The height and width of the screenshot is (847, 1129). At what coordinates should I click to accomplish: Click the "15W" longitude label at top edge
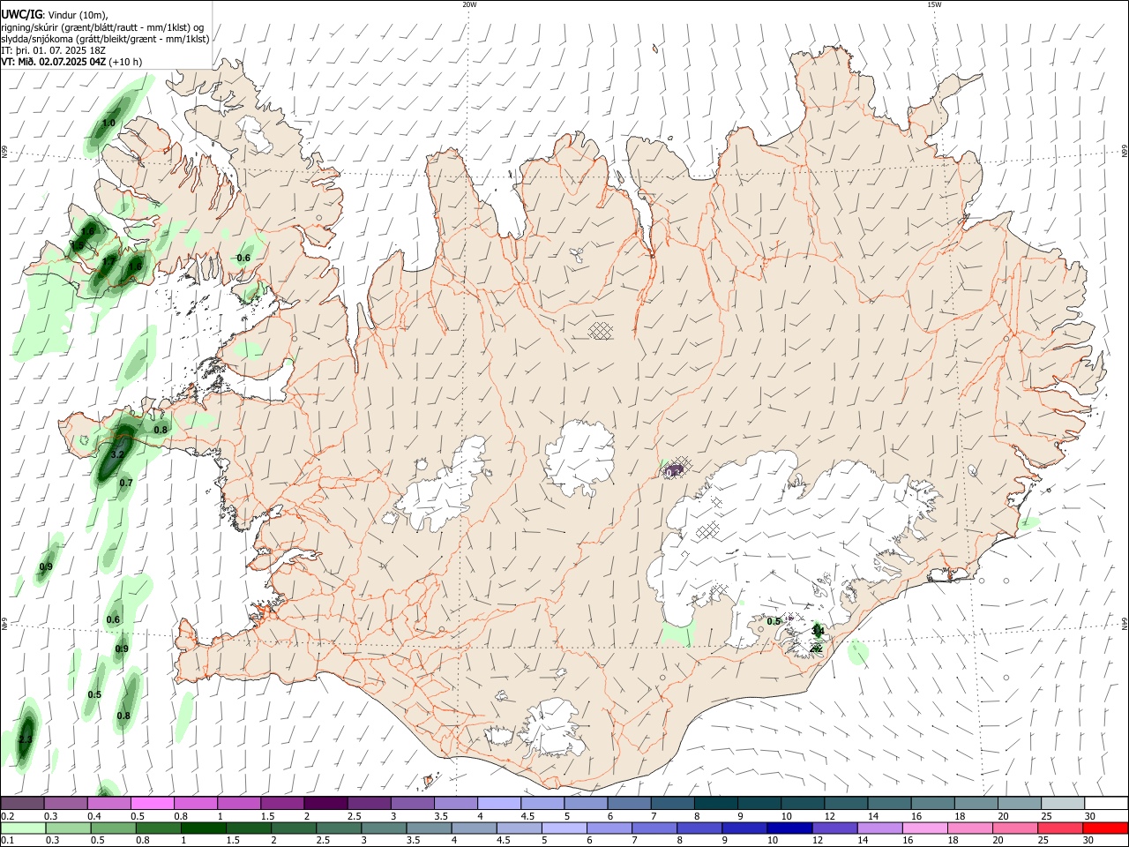(x=934, y=4)
